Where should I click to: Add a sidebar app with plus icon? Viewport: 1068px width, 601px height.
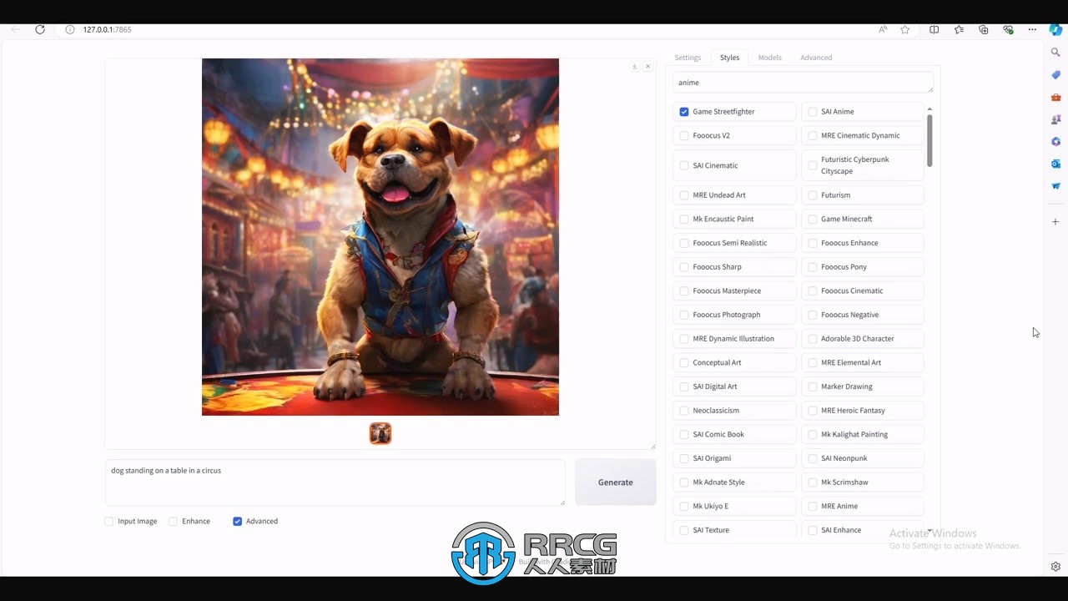tap(1055, 221)
